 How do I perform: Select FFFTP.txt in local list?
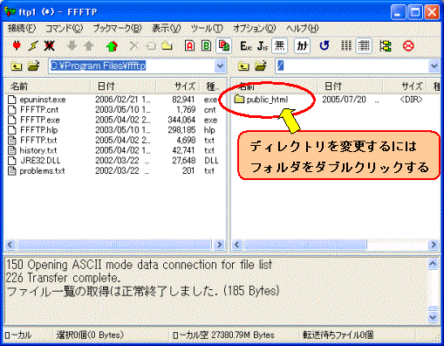[x=32, y=141]
